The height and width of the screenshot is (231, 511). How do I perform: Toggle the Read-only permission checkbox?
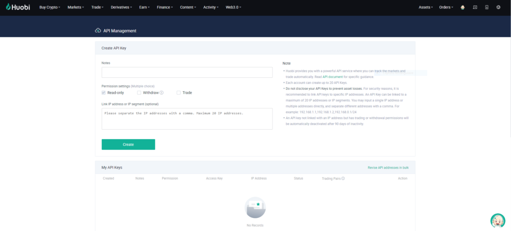[x=104, y=93]
